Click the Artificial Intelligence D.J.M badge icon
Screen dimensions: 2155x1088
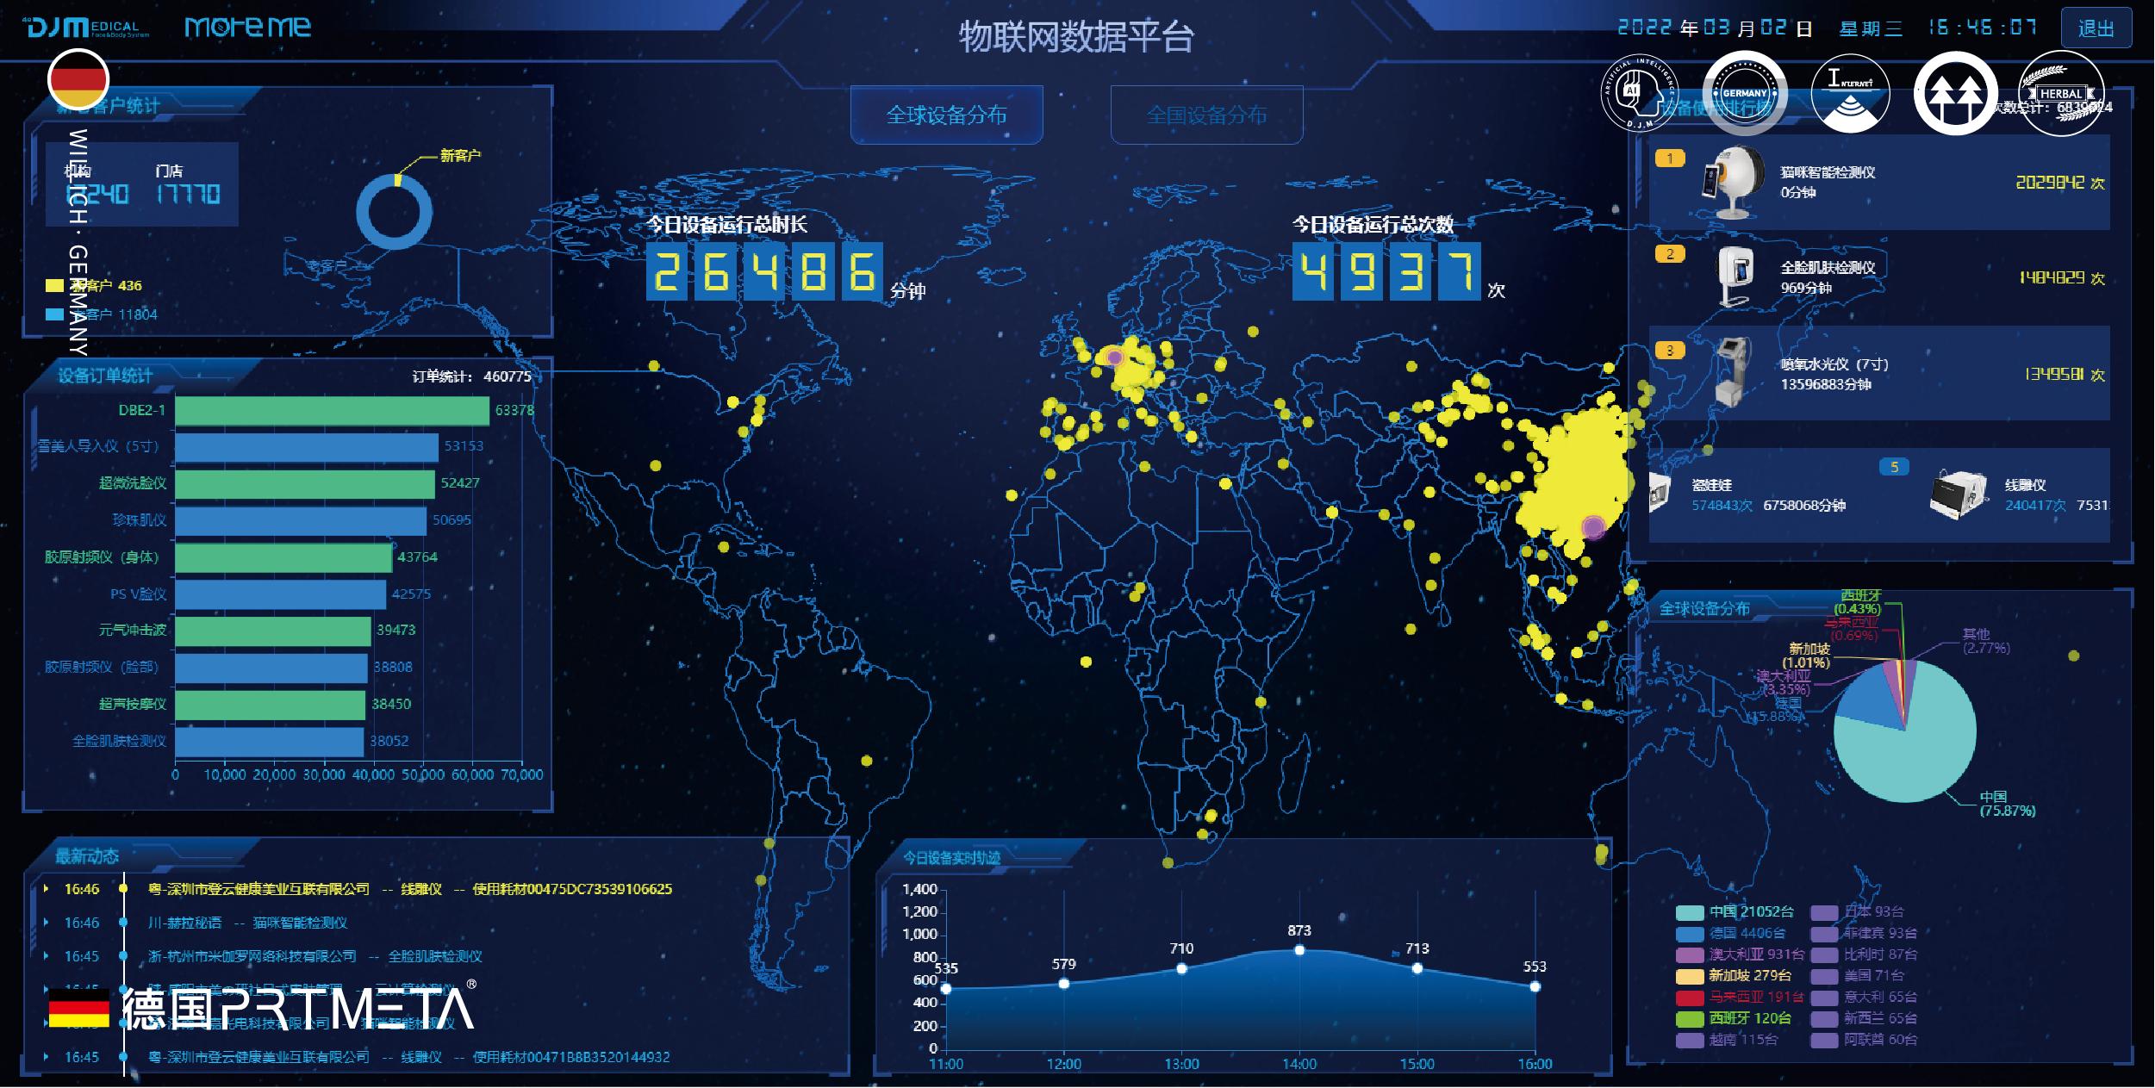(x=1639, y=93)
